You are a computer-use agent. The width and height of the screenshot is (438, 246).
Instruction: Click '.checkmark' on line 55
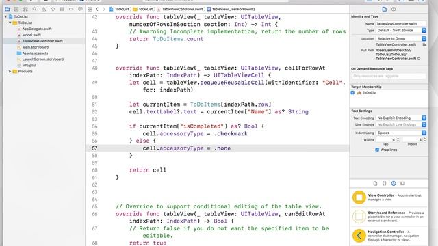pyautogui.click(x=231, y=134)
